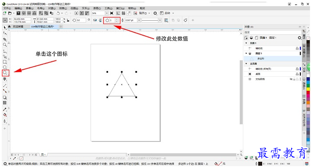The width and height of the screenshot is (311, 167).
Task: Select the Transparency checkerboard tool
Action: tap(5, 103)
